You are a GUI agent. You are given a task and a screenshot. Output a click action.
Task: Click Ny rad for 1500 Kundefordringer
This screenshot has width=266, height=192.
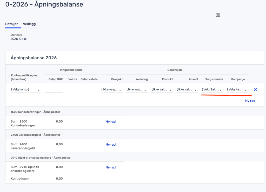click(x=110, y=122)
